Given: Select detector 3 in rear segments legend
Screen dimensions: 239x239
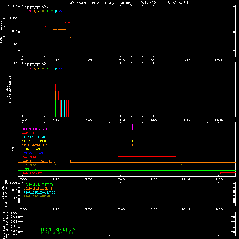Looking at the screenshot, I should click(x=34, y=69).
